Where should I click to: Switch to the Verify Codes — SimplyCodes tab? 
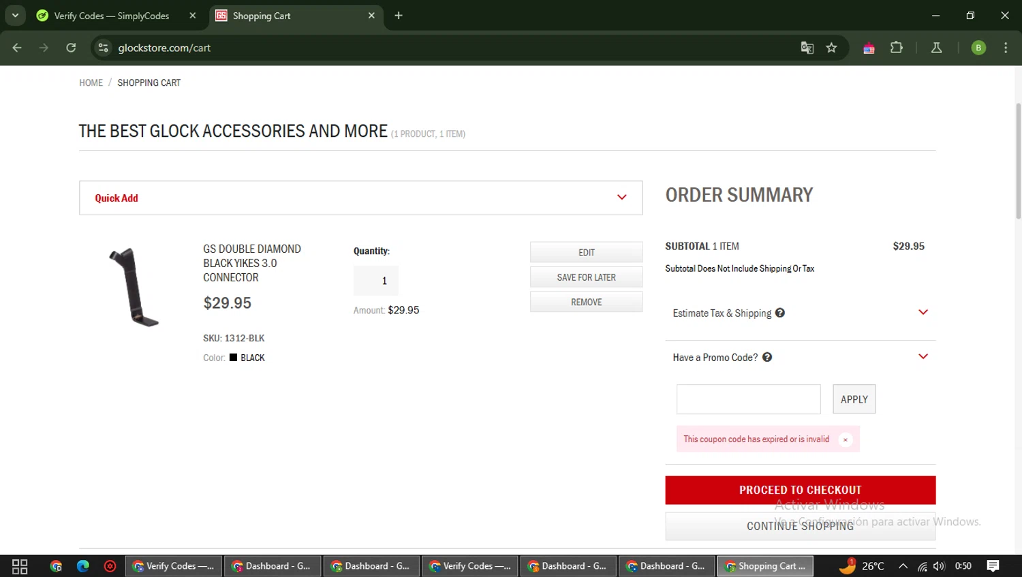111,16
